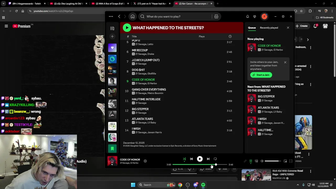Skip to next track
336x189 pixels.
pyautogui.click(x=208, y=159)
